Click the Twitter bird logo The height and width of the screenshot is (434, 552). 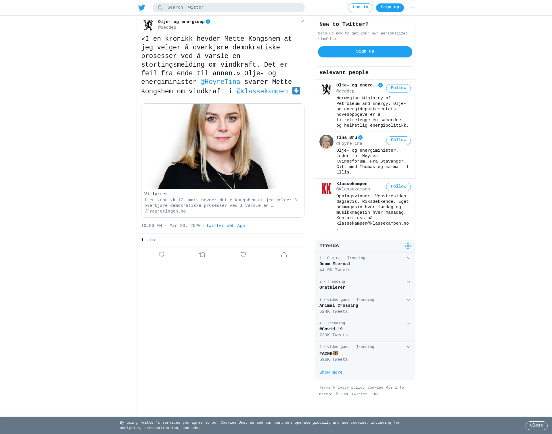(142, 7)
